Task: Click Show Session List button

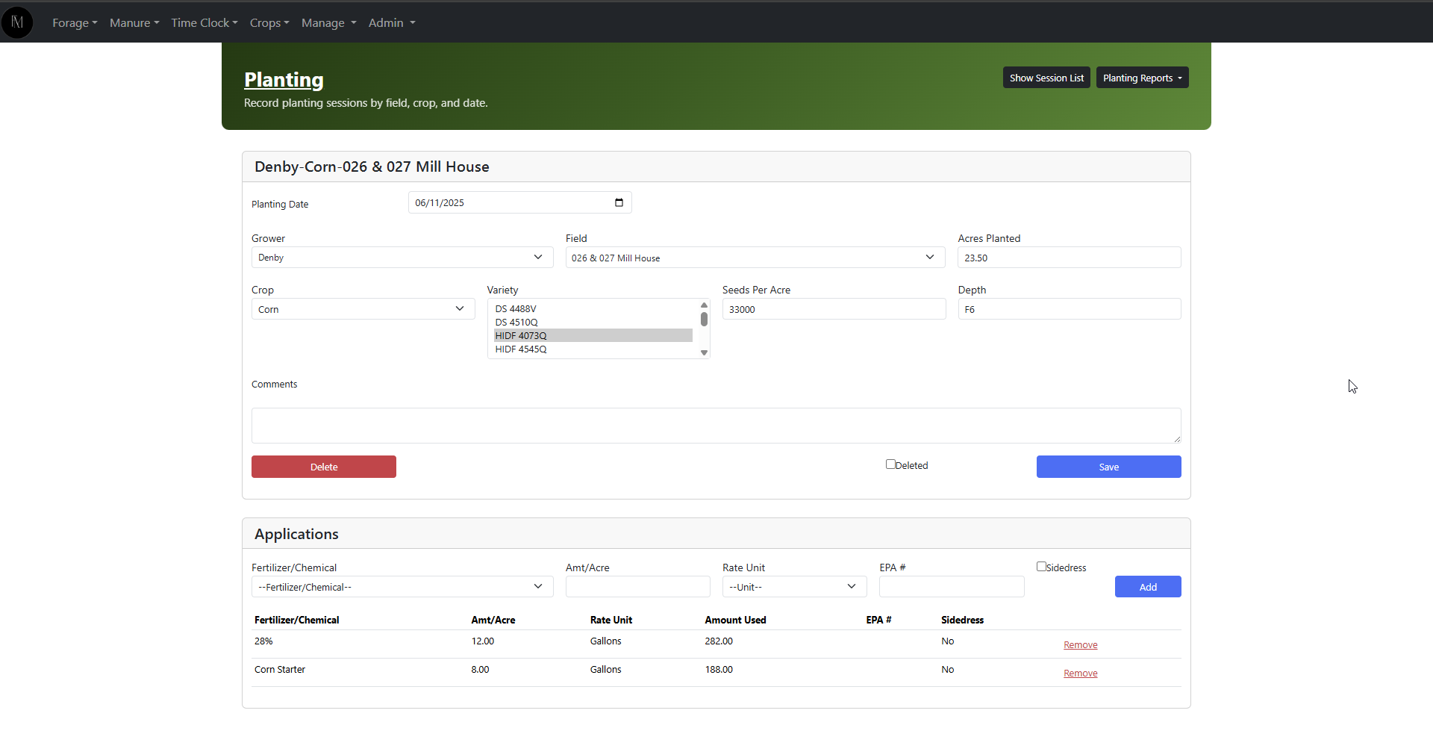Action: (x=1046, y=78)
